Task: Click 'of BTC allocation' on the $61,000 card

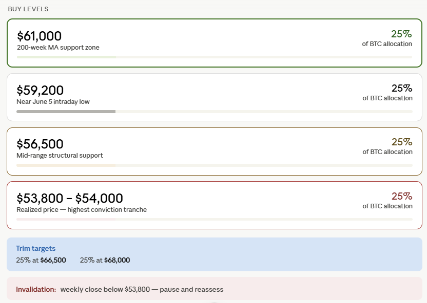Action: pos(387,44)
